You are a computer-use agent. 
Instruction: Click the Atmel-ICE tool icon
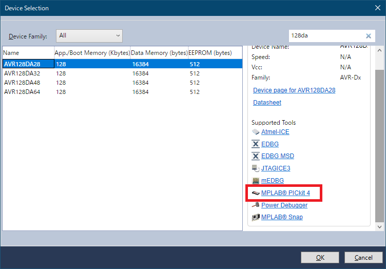point(256,132)
